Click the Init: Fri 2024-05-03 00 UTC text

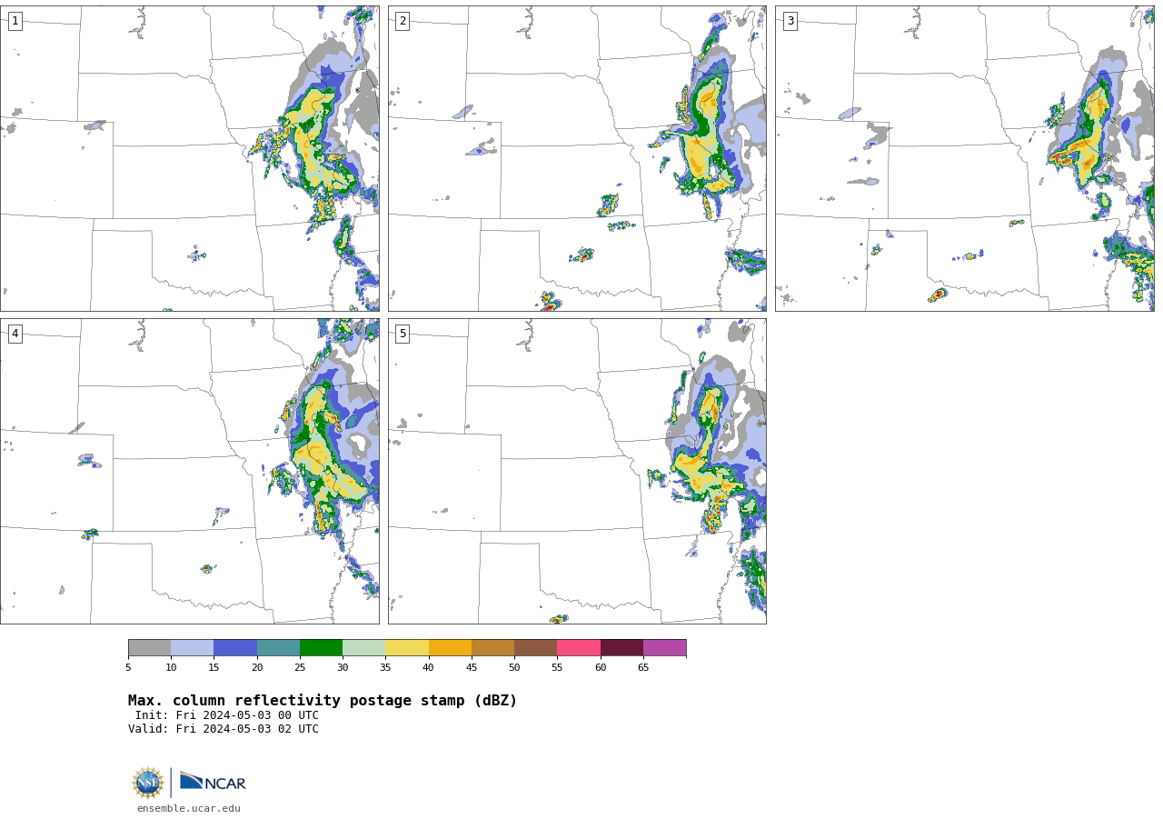(x=227, y=715)
